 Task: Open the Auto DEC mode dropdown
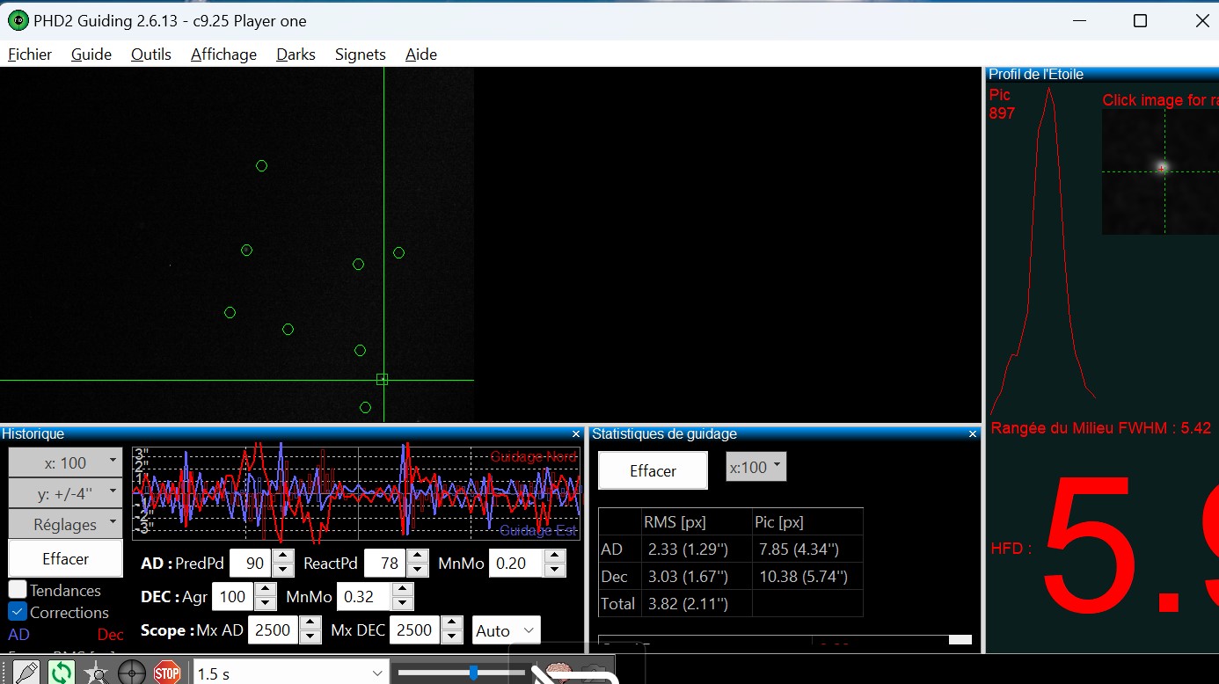[x=505, y=630]
